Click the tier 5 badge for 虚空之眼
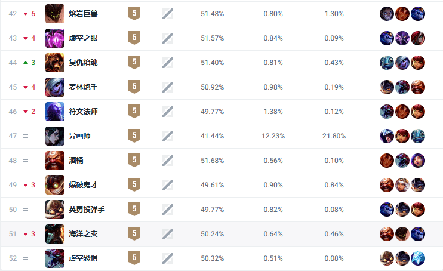The image size is (443, 271). coord(134,38)
